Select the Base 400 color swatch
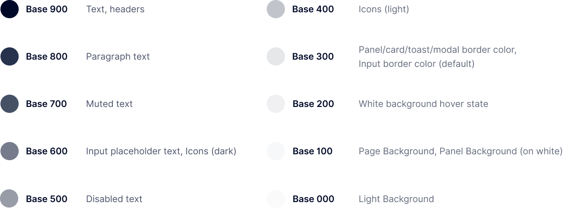 coord(276,9)
